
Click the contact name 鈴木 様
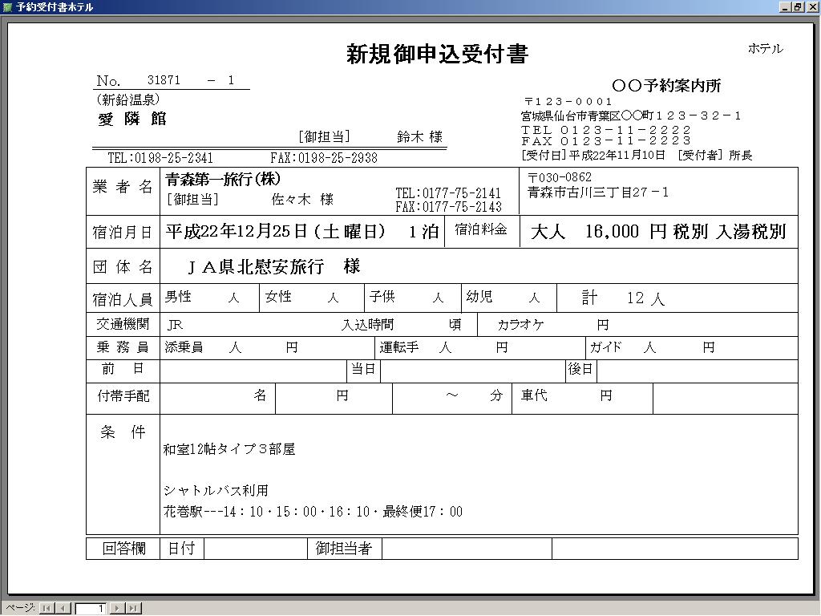point(420,137)
